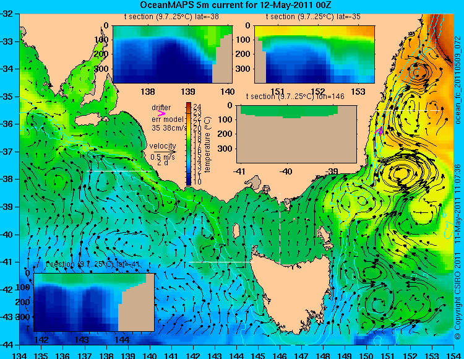Click '152' on the lat=-35 section axis

pos(318,92)
